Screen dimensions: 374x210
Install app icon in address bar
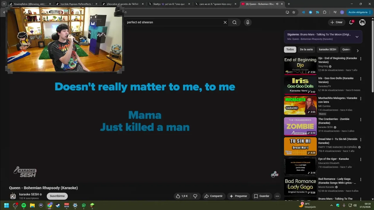click(288, 12)
